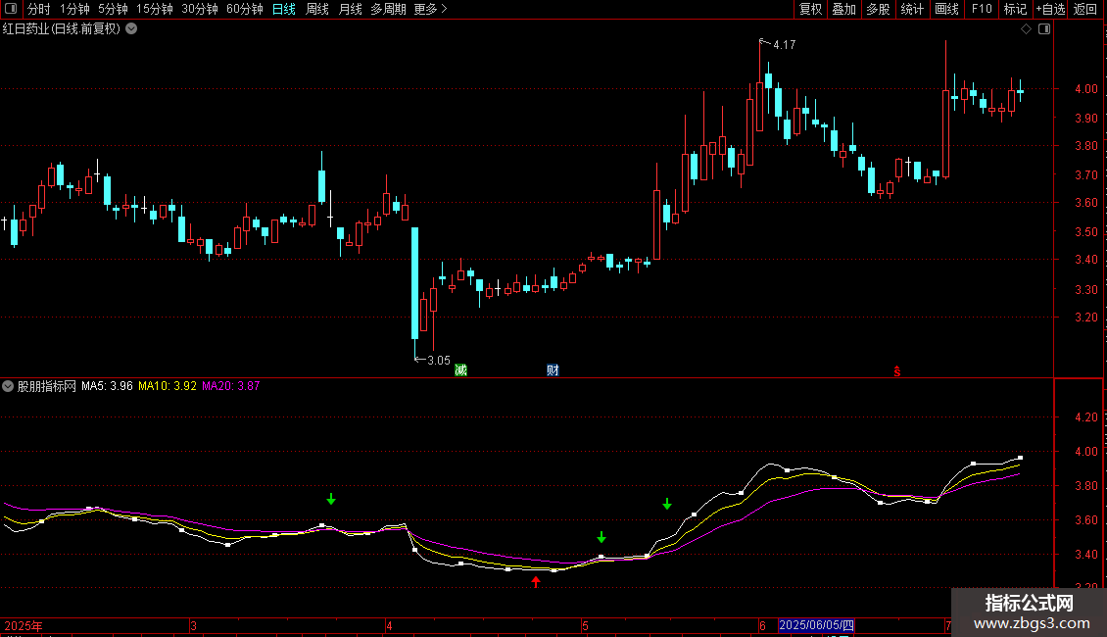Select the 30分钟 period tab
Screen dimensions: 1107x637
point(200,9)
